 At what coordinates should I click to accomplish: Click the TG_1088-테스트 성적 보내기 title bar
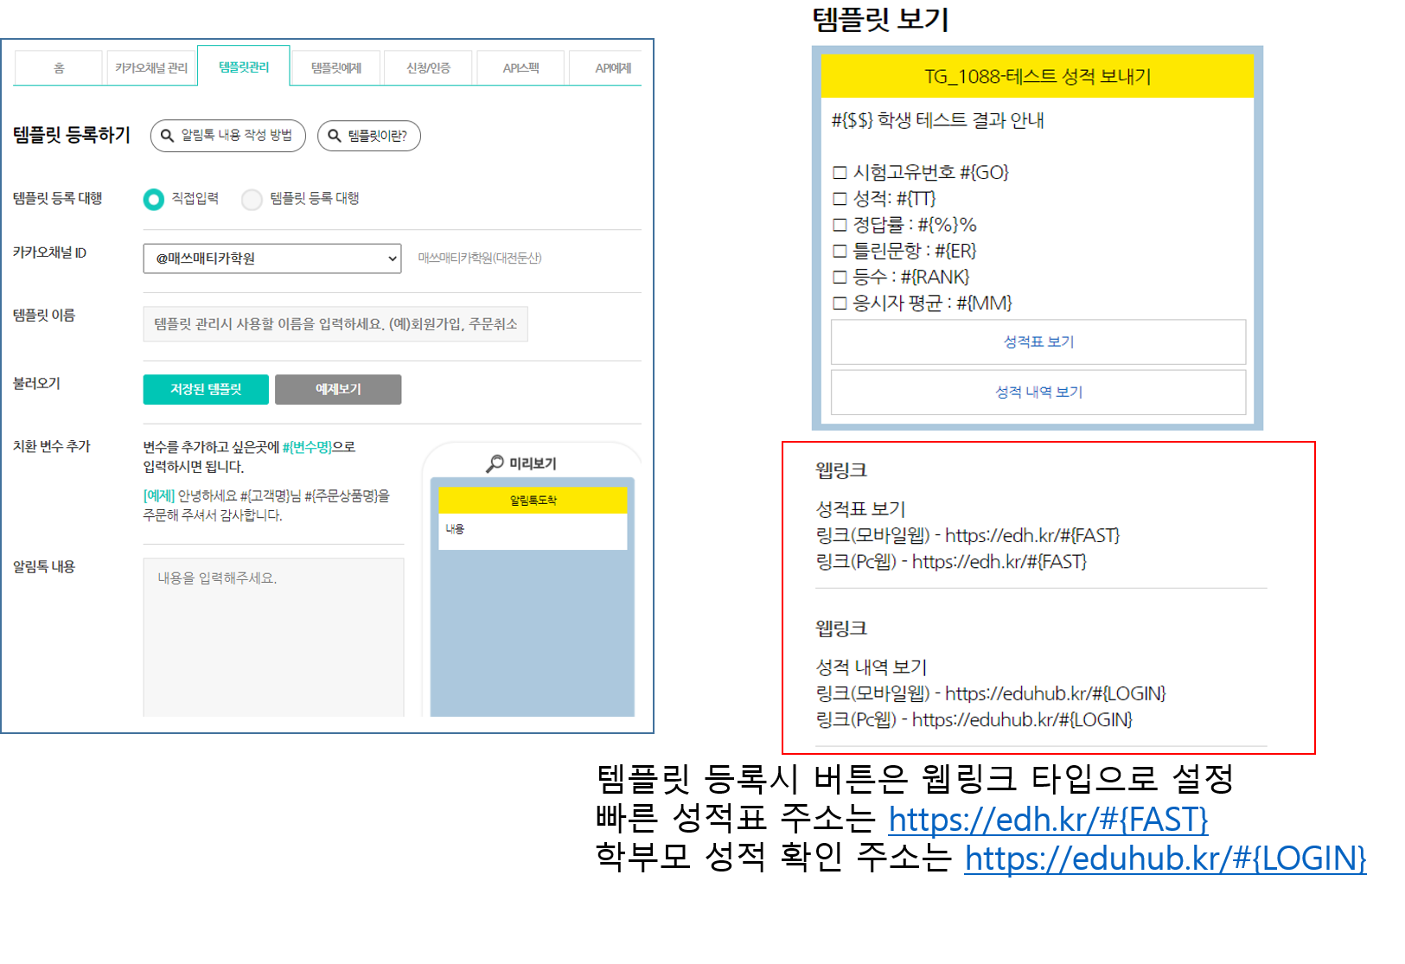point(1037,76)
